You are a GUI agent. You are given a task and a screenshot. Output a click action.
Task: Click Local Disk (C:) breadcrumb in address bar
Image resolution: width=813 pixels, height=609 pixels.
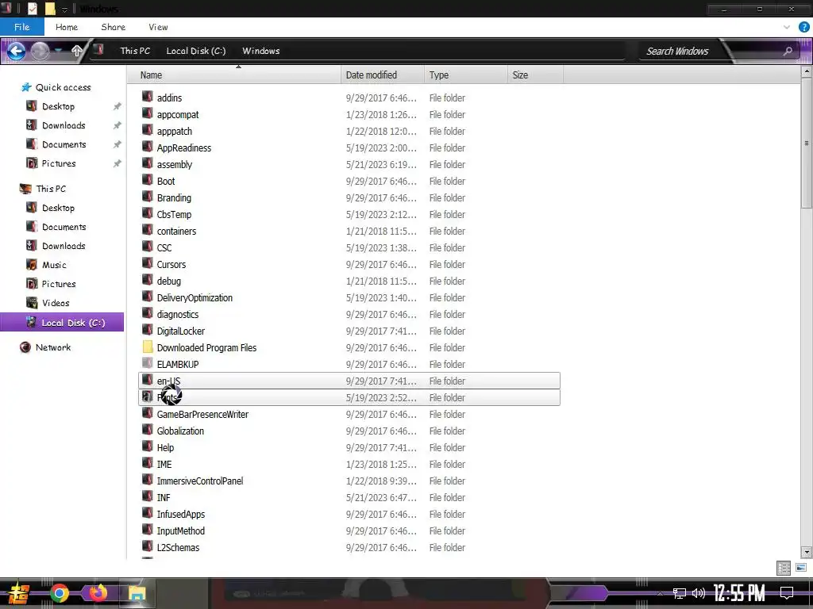(195, 51)
